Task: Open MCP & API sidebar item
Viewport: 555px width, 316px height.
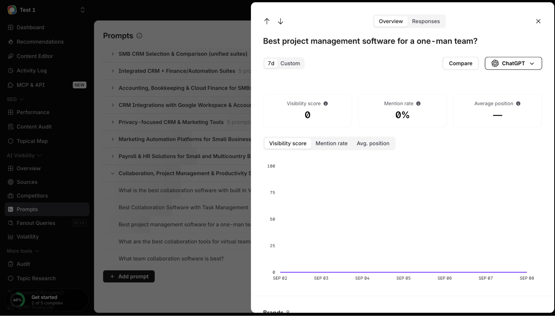Action: [47, 85]
